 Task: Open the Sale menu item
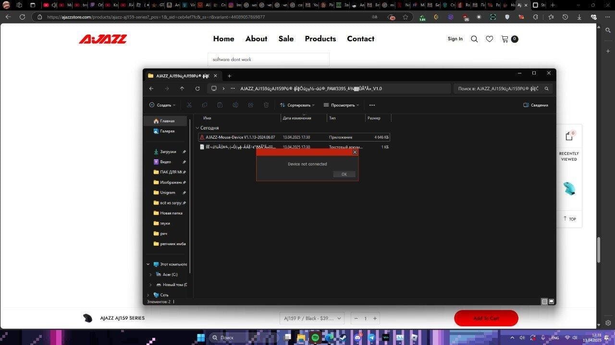[x=286, y=39]
